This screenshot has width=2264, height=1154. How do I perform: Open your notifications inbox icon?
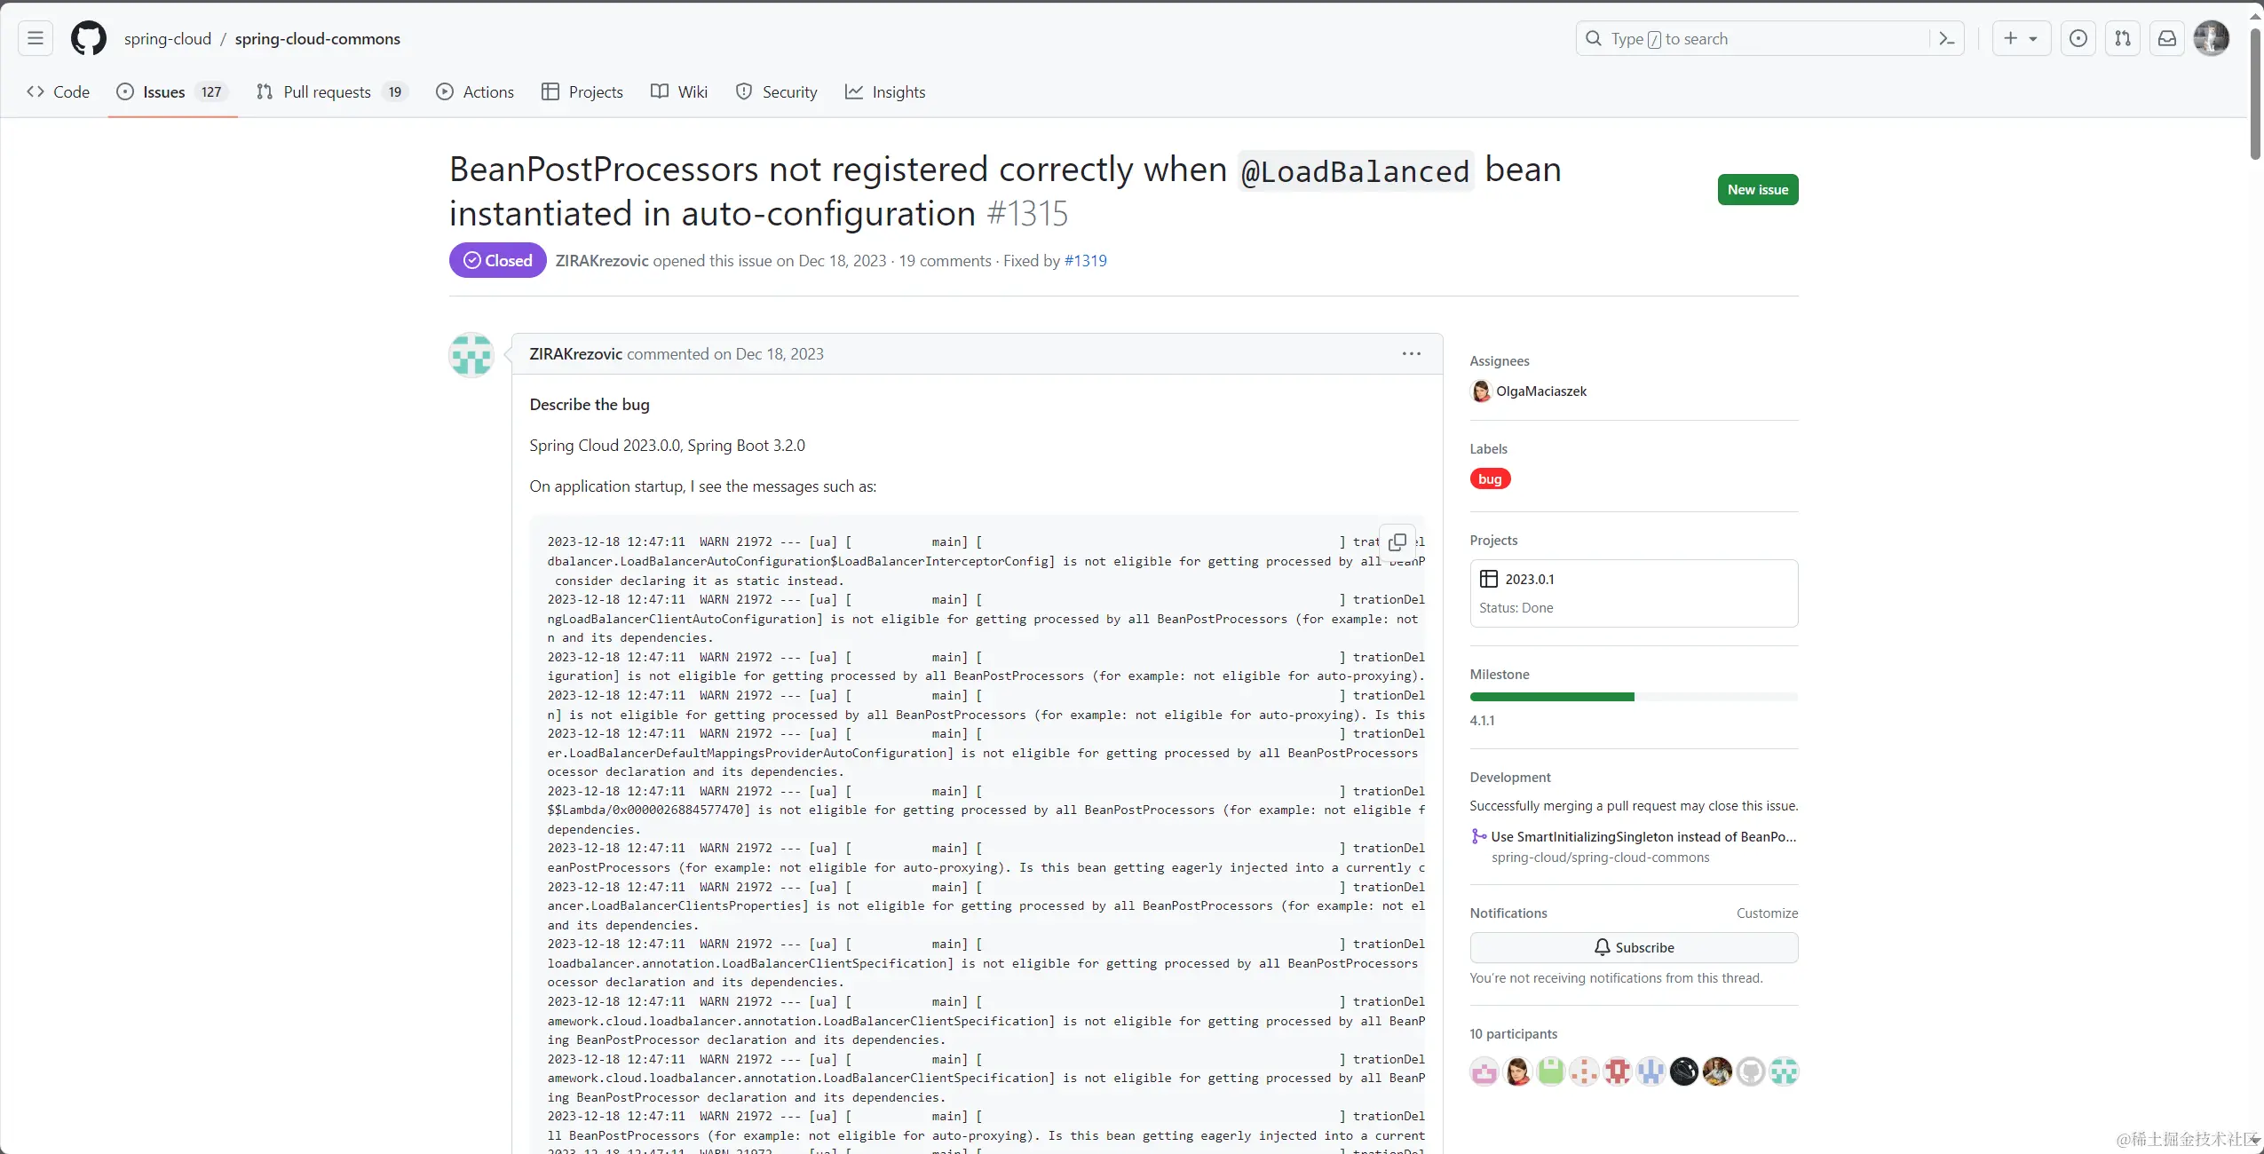2167,38
